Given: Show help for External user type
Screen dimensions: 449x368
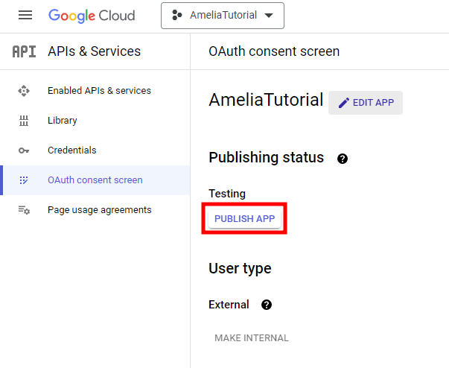Looking at the screenshot, I should pos(267,305).
